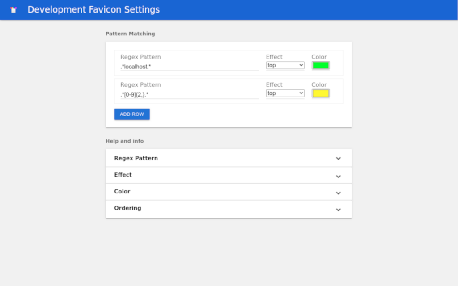This screenshot has width=458, height=286.
Task: Expand the Color help section title
Action: coord(122,191)
